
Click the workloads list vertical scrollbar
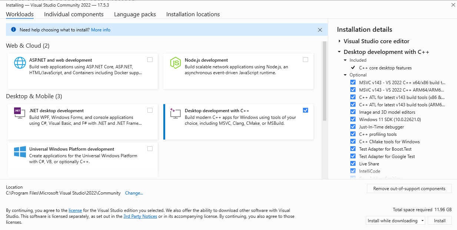click(324, 81)
